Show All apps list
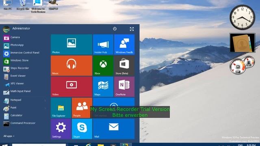Viewport: 260px width, 146px height. pyautogui.click(x=9, y=136)
